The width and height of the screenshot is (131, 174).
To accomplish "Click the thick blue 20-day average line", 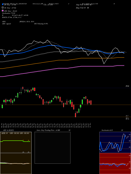I will [62, 47].
